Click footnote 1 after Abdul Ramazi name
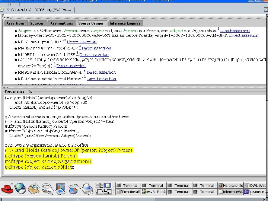 (85, 77)
